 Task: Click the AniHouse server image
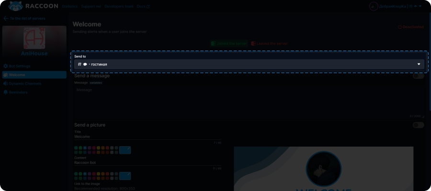pos(34,38)
